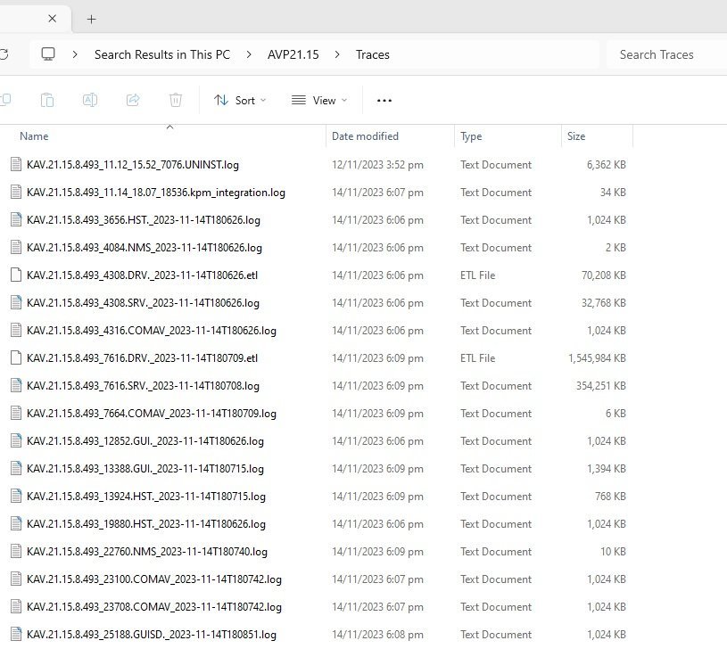Screen dimensions: 727x657
Task: Select the 4308.DRV etl file icon
Action: [x=15, y=275]
